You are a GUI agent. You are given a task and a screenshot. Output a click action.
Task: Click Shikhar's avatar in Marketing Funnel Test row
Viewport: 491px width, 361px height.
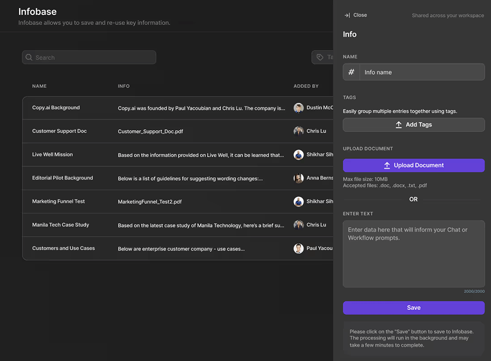pyautogui.click(x=298, y=202)
